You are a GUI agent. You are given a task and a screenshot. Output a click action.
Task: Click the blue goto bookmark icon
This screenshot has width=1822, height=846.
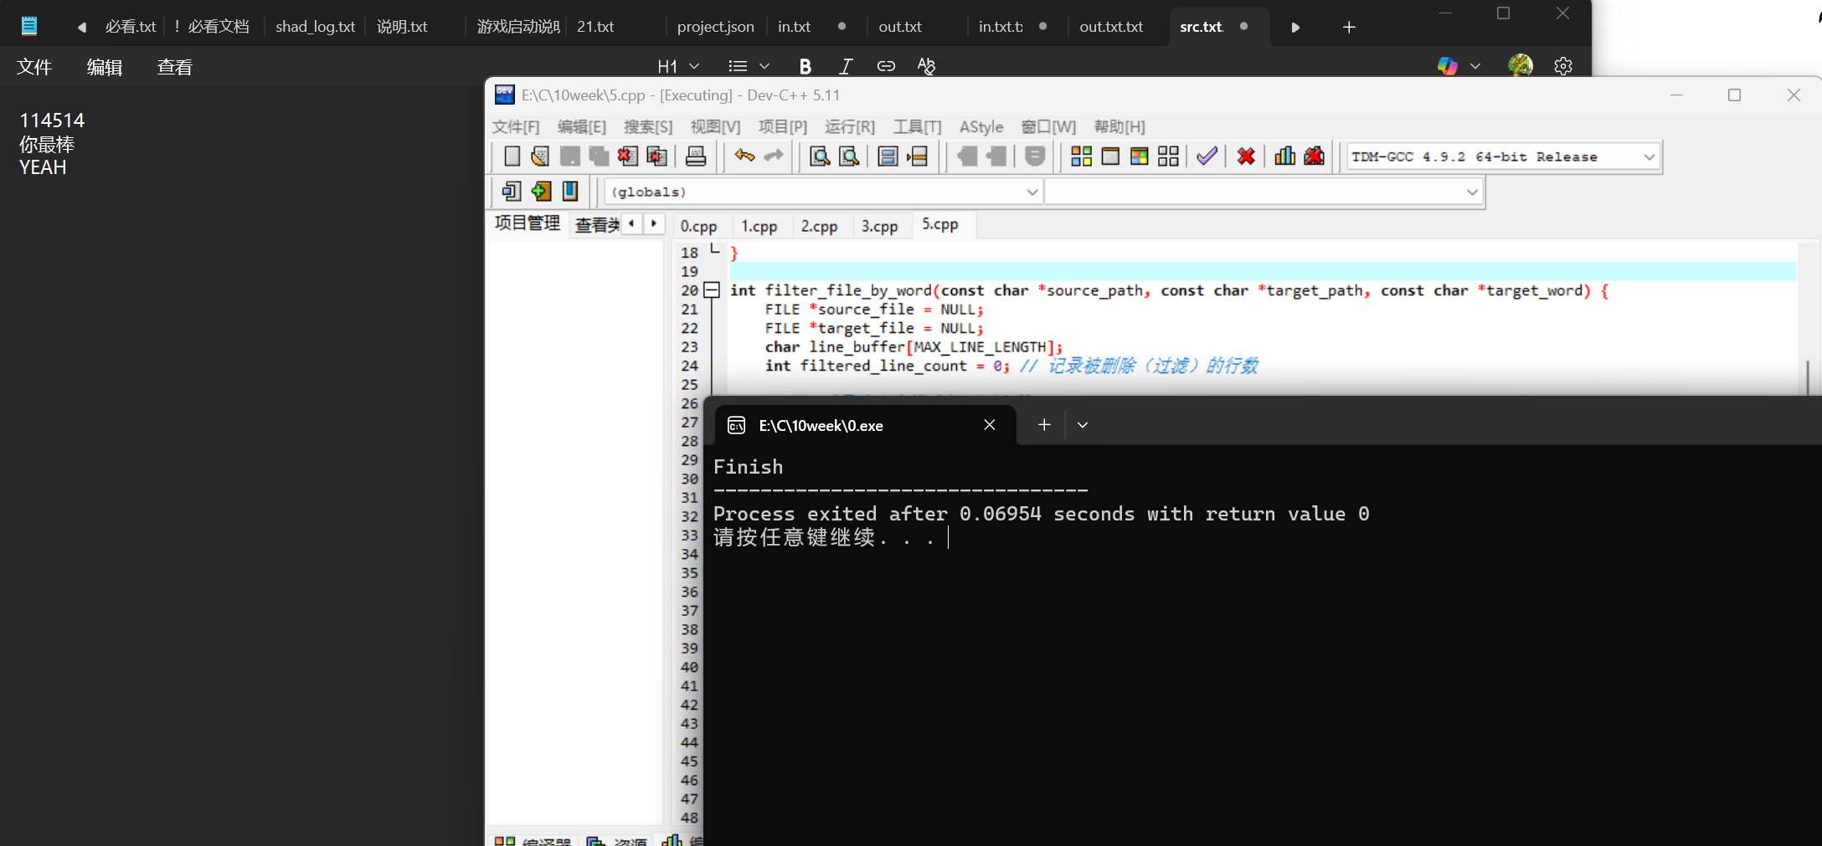(x=569, y=192)
